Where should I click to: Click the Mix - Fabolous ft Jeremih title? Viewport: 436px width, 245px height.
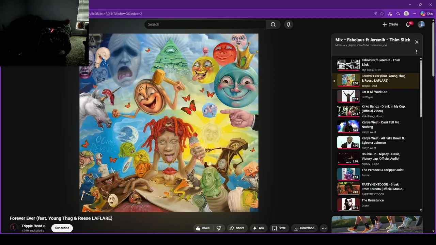point(373,40)
